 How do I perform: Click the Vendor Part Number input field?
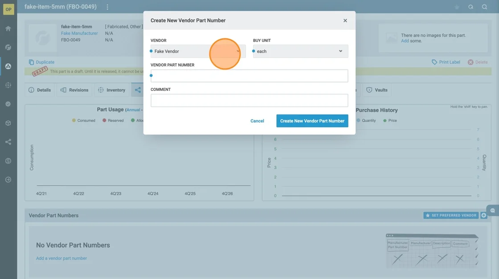(x=249, y=76)
